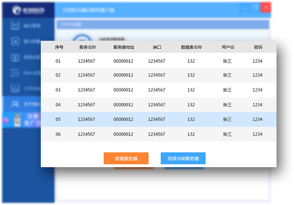Click the blue 选择当前服务器 button
This screenshot has width=294, height=205.
(183, 158)
